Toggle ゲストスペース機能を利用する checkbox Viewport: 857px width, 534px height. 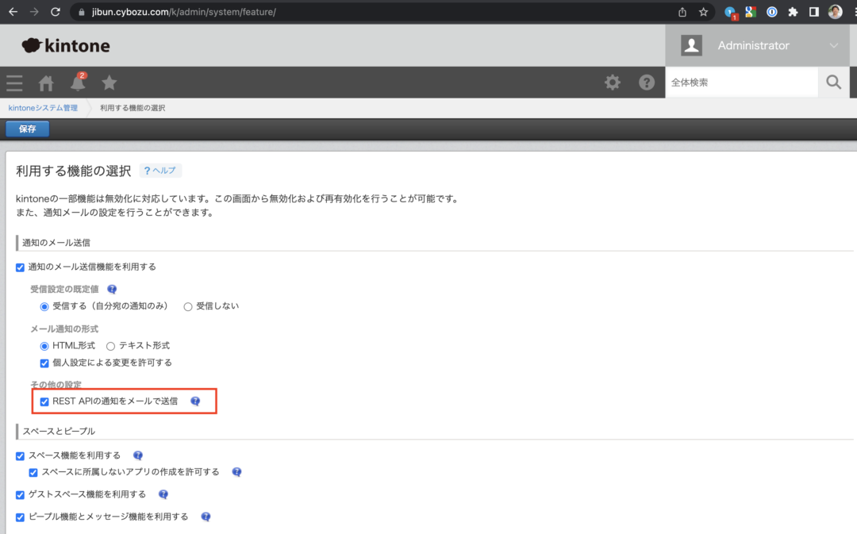(19, 494)
